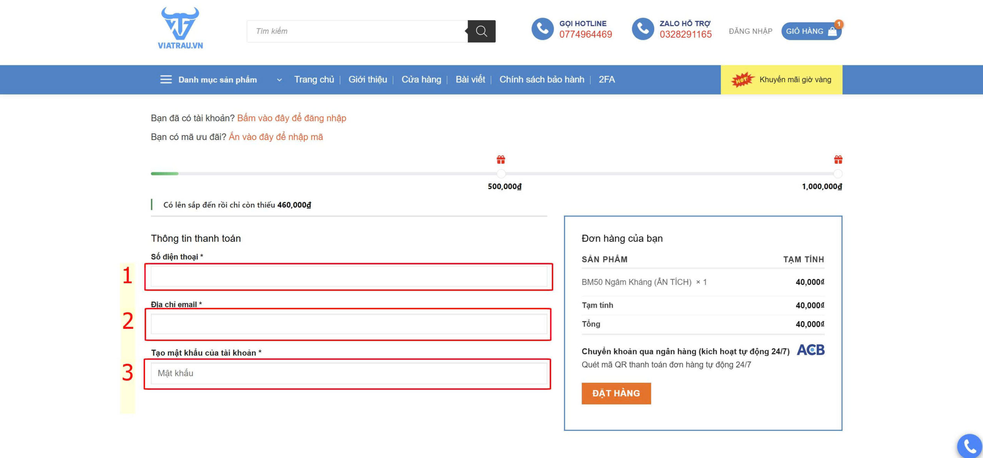The height and width of the screenshot is (458, 983).
Task: Open the ACB bank logo
Action: click(x=811, y=350)
